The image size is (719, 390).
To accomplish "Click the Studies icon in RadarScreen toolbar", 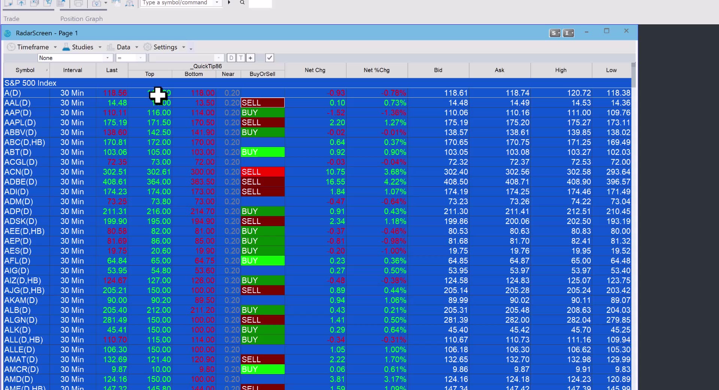I will [66, 47].
